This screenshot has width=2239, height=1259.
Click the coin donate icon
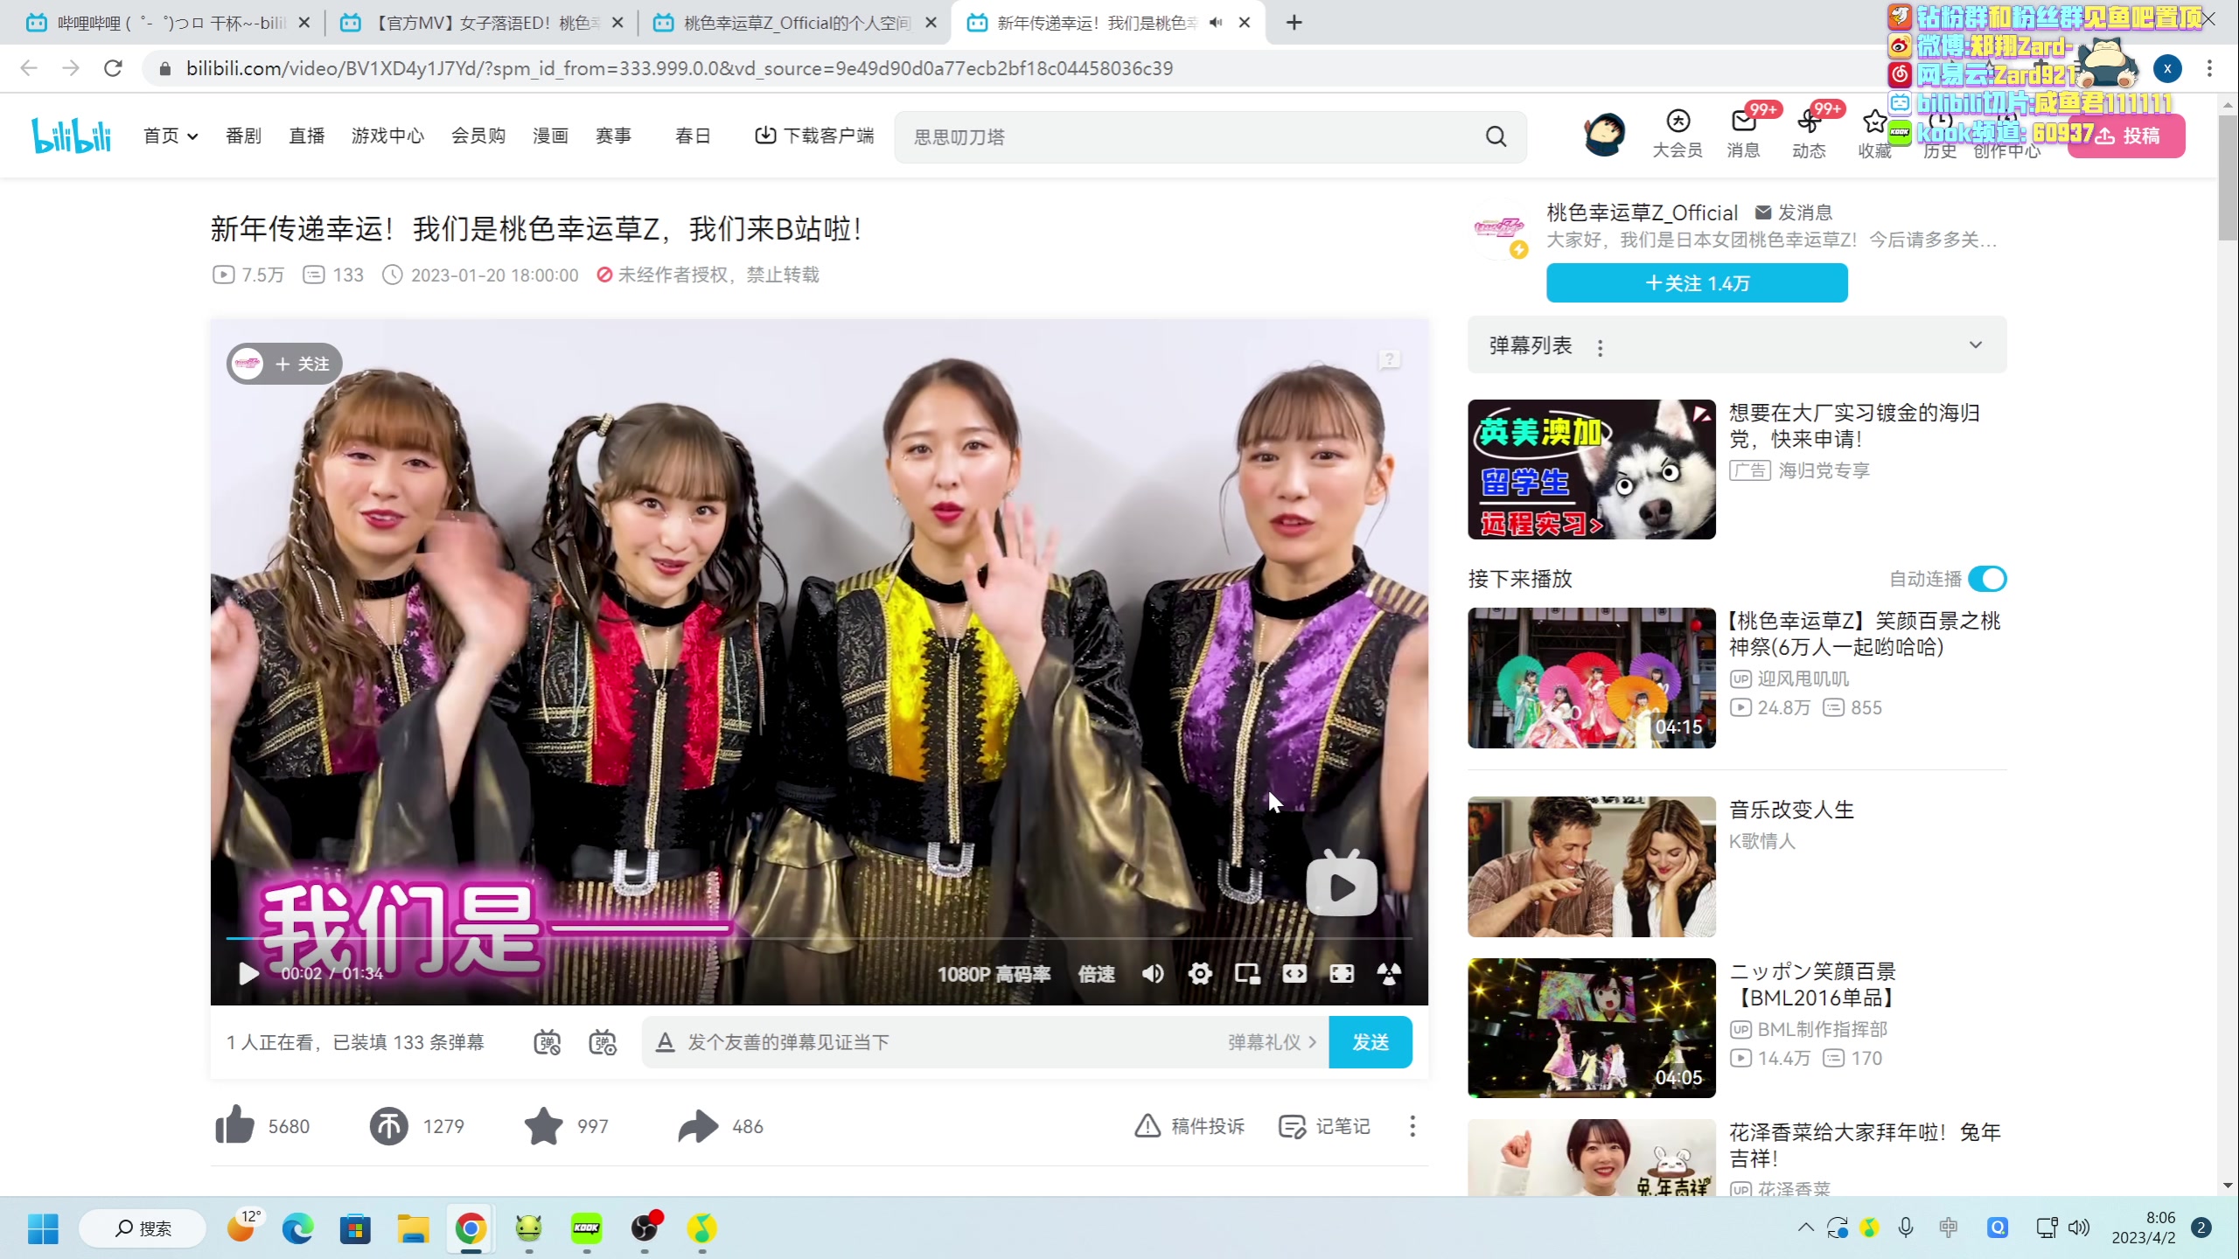coord(388,1126)
